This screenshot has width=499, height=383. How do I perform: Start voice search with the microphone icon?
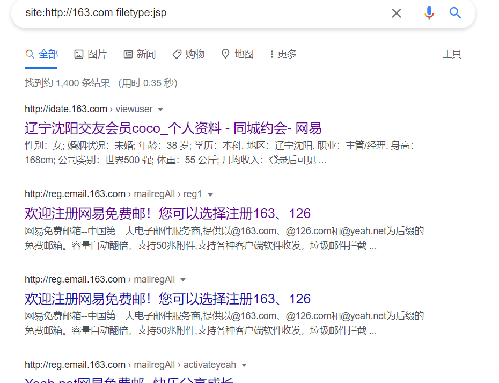(x=429, y=13)
